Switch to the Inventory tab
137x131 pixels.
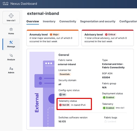(x=49, y=21)
